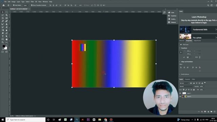This screenshot has width=217, height=122.
Task: Hide Layer 0 using its eye icon
Action: coord(180,97)
